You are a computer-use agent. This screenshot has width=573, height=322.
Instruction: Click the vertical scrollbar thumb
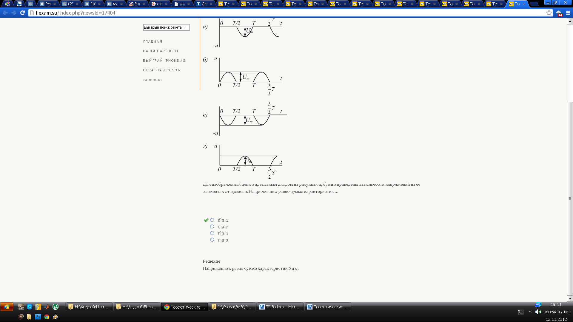click(570, 198)
